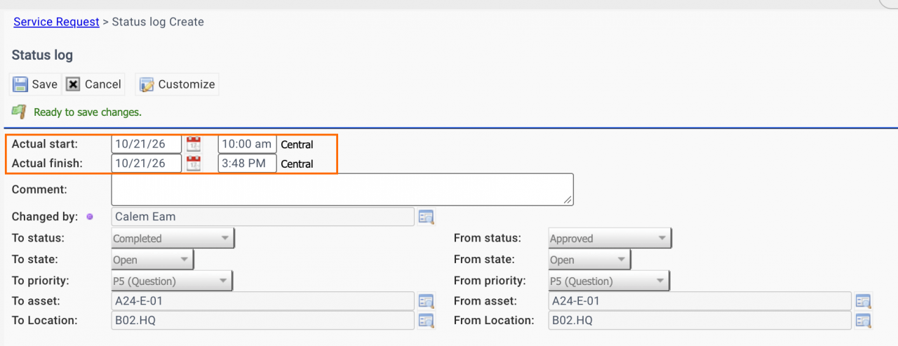The image size is (898, 346).
Task: Click 'Central' label next to Actual start
Action: coord(297,145)
